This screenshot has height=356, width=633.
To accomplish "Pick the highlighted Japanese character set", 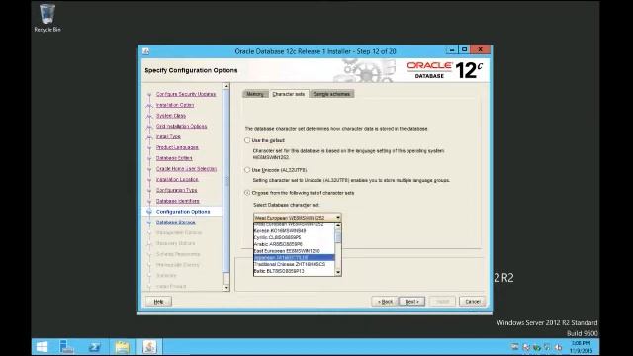I will pos(294,257).
